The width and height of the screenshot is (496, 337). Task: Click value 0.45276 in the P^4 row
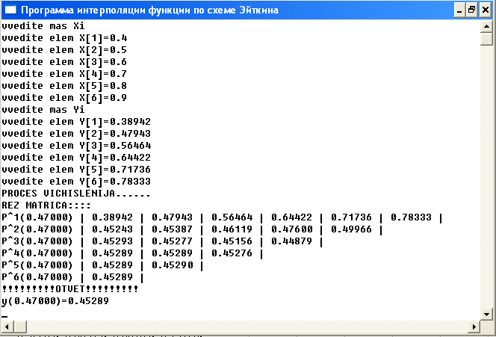[x=232, y=253]
